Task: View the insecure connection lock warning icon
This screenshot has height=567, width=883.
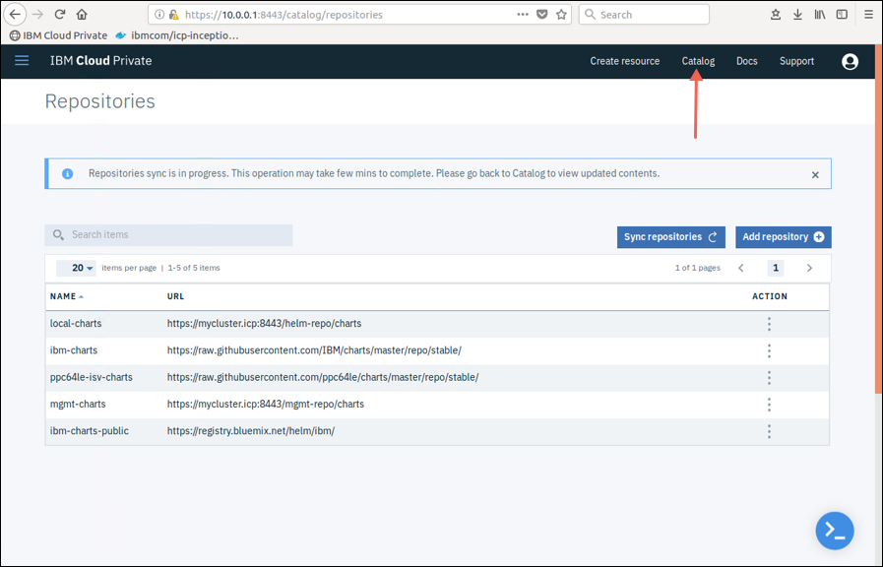Action: (174, 15)
